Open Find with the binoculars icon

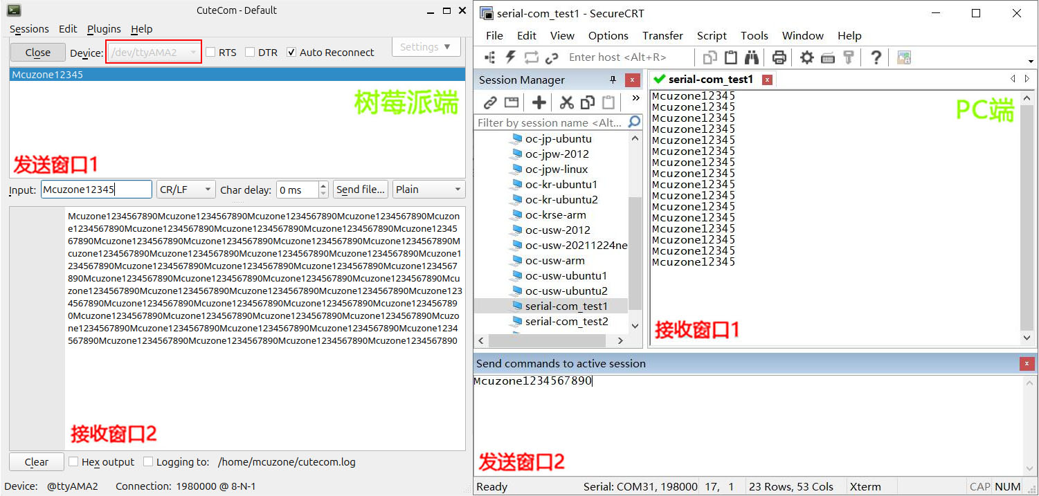tap(752, 57)
